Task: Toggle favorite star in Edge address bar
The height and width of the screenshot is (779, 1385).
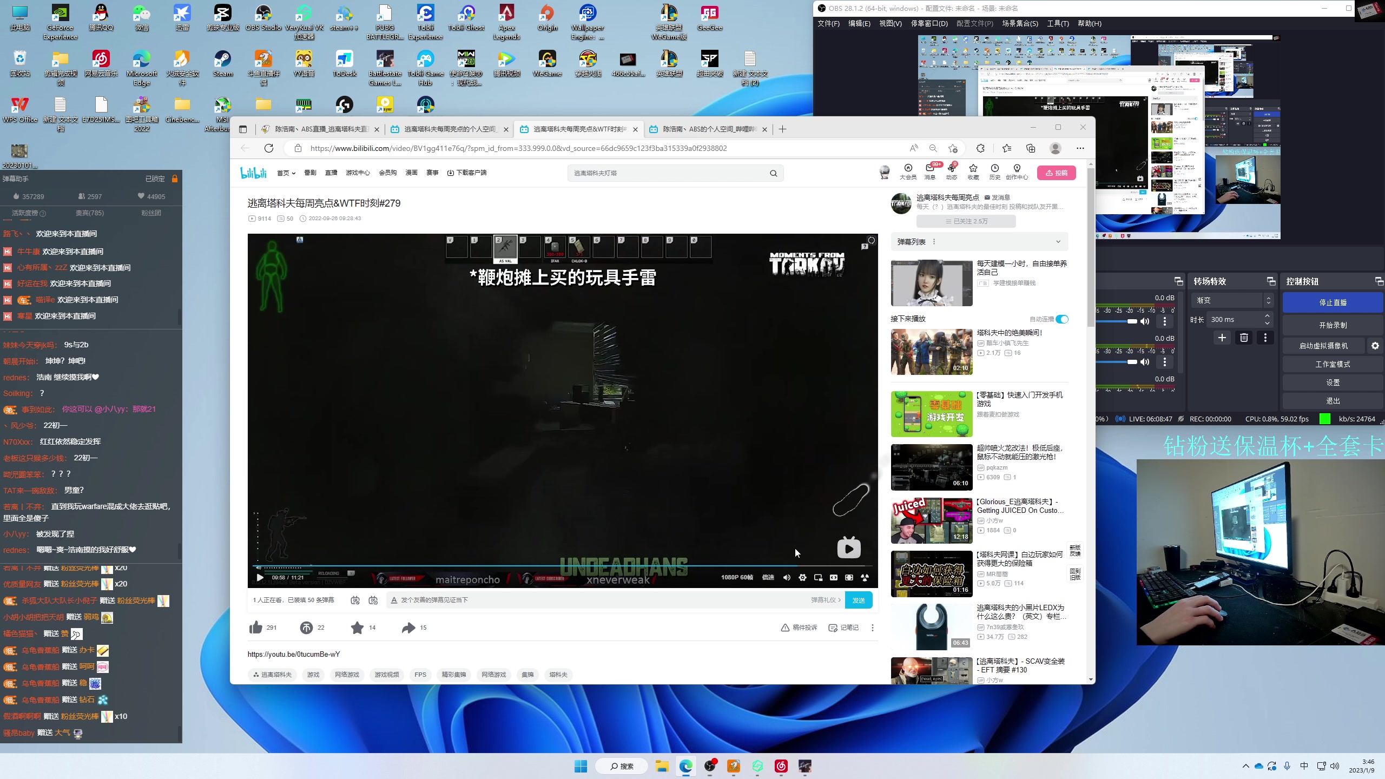Action: [x=953, y=148]
